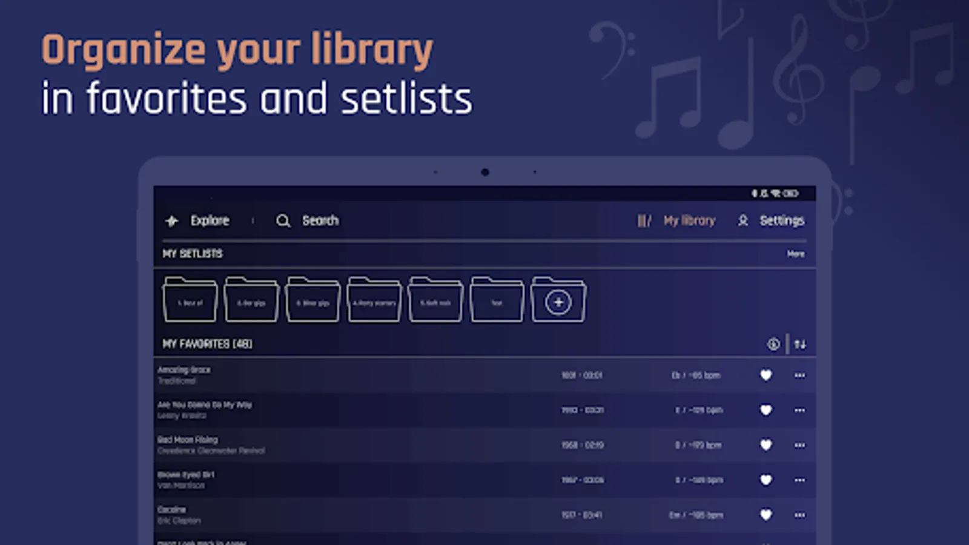Image resolution: width=969 pixels, height=545 pixels.
Task: Open the three-dot menu for Brown Eyed Girl
Action: pyautogui.click(x=800, y=480)
